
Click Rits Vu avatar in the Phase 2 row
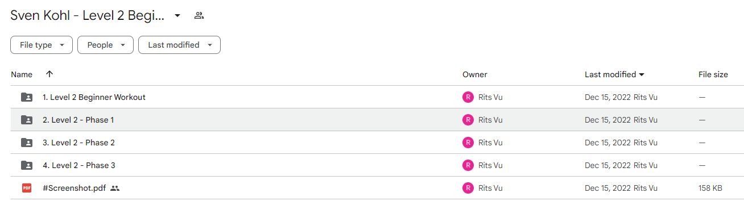(x=468, y=143)
